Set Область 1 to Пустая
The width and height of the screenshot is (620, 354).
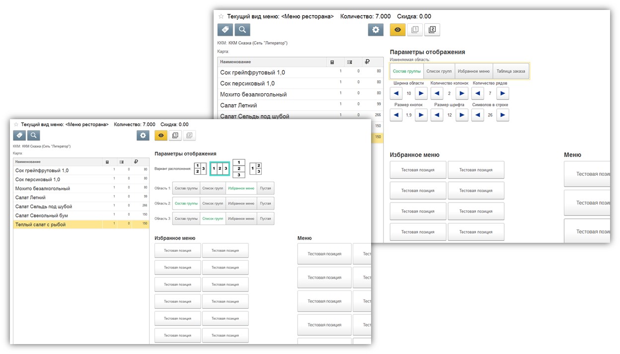265,188
